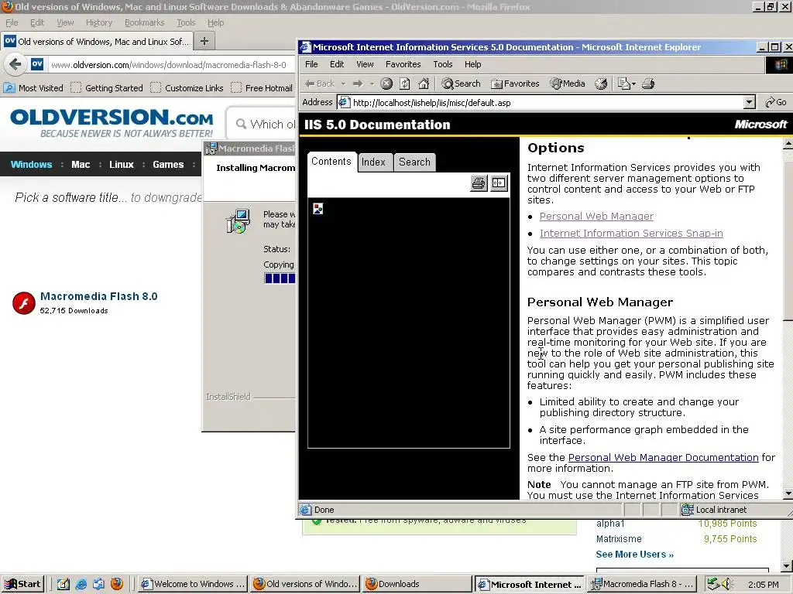Click Customize Links bookmark in Firefox
Image resolution: width=793 pixels, height=594 pixels.
187,88
